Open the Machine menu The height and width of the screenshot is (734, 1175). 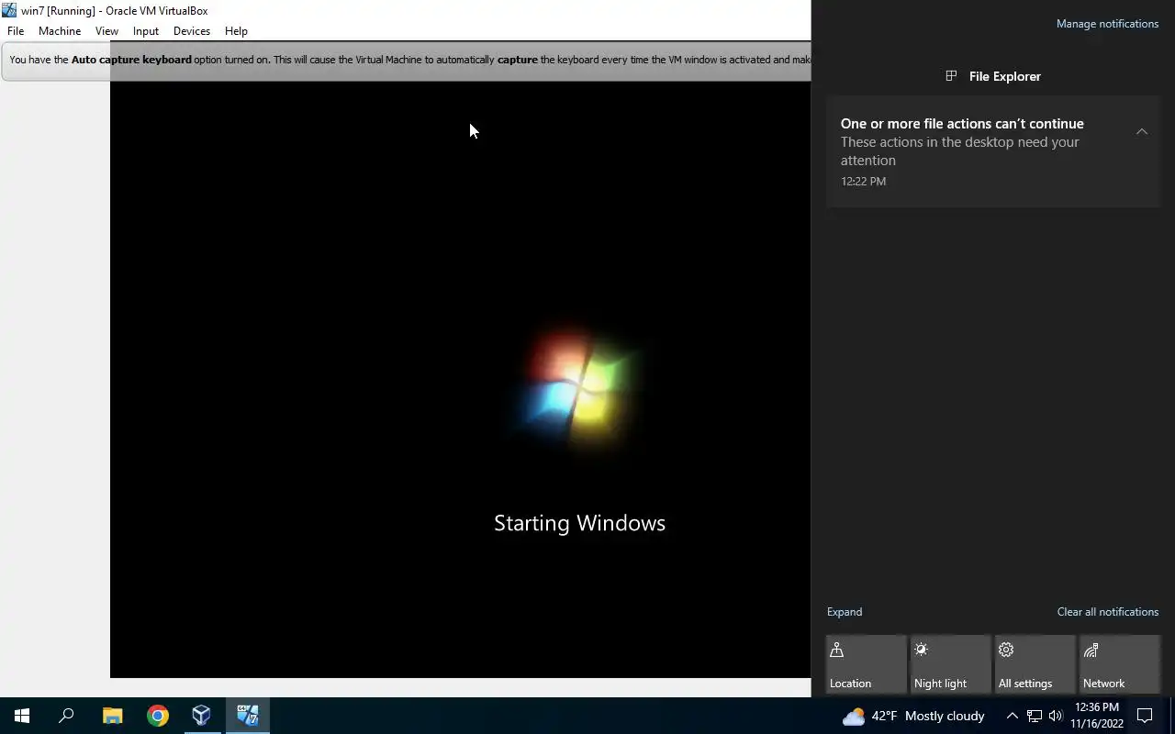tap(60, 30)
